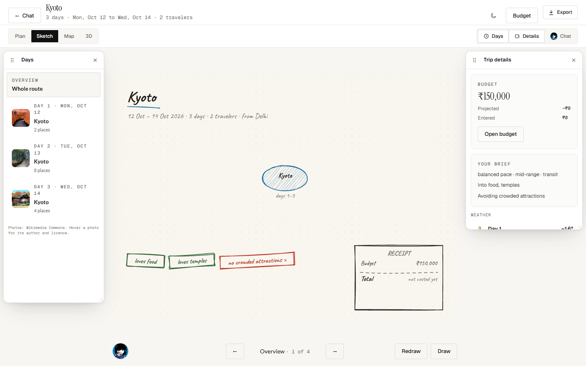Click 'Projected' row in budget card
Screen dimensions: 586x366
pos(524,109)
